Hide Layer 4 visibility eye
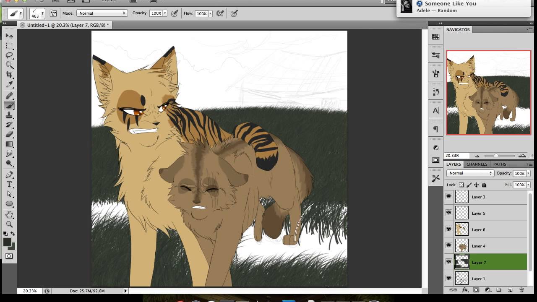537x302 pixels. click(x=448, y=245)
